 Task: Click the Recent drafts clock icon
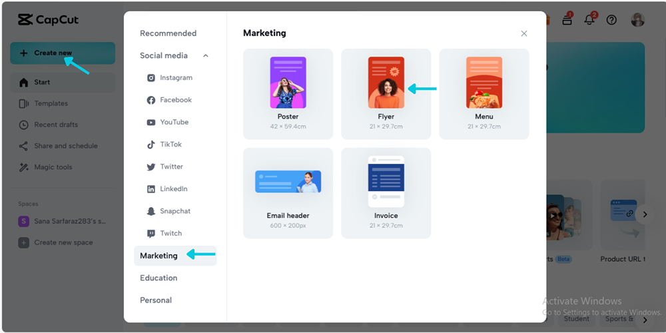pos(24,125)
